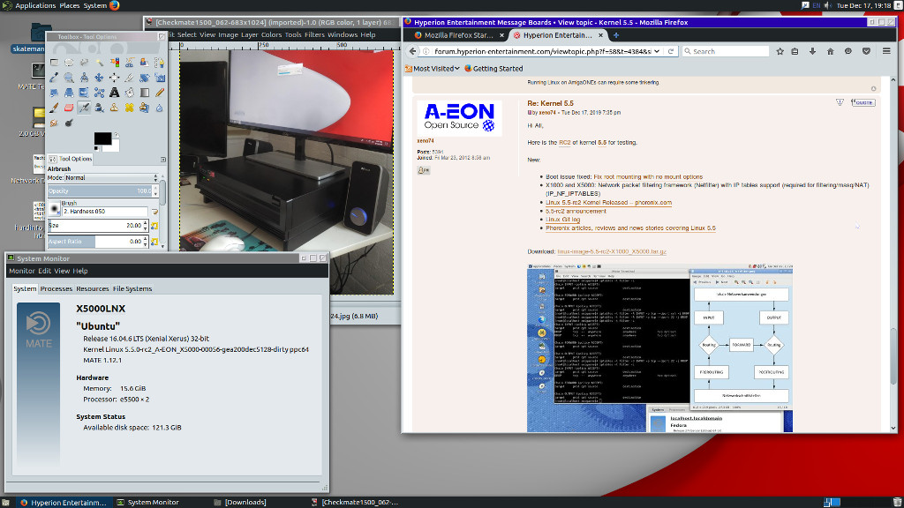Select the Paintbrush tool
904x508 pixels.
point(54,108)
